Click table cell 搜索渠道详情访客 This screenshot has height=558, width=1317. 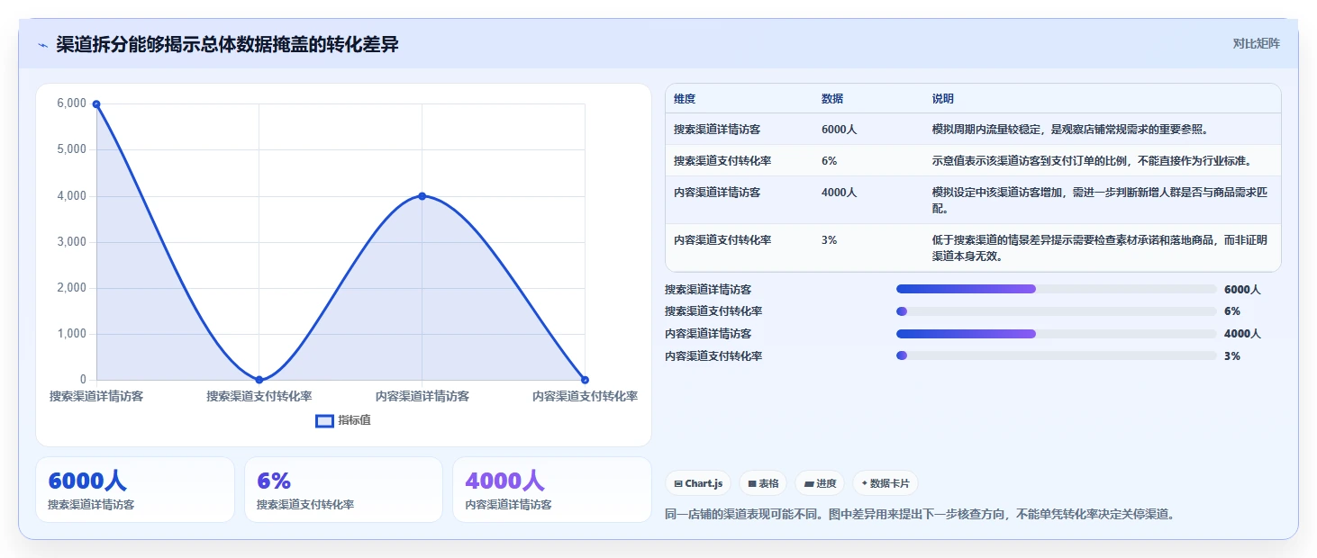coord(717,130)
